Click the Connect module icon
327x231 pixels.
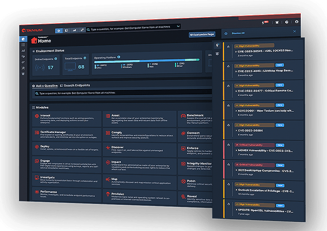click(x=183, y=133)
